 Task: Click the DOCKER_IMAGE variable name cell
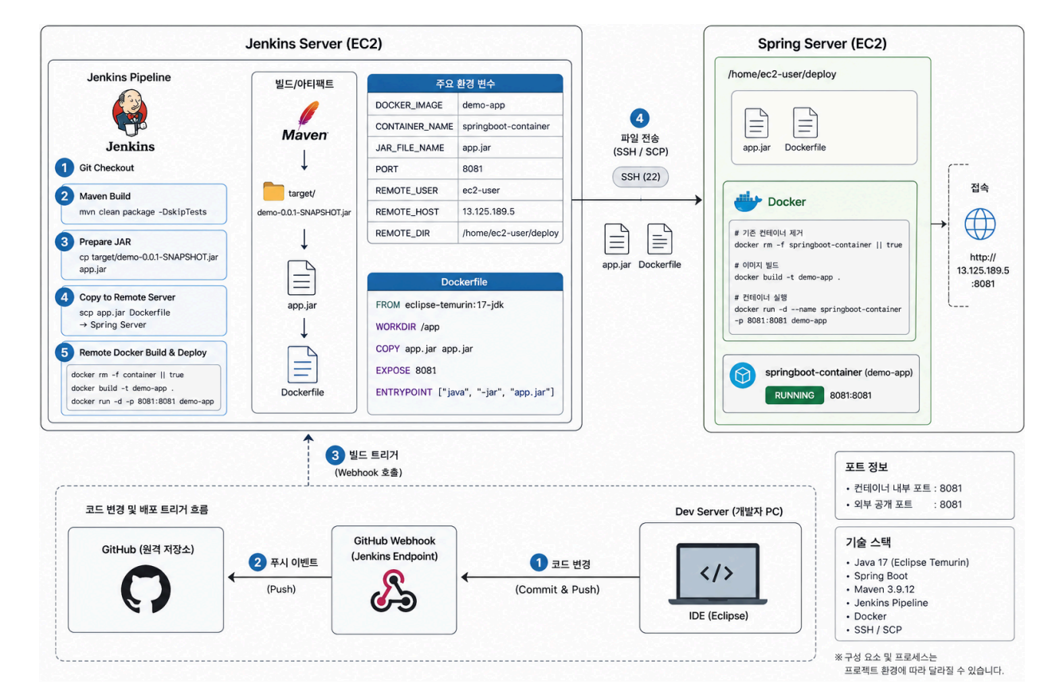[x=412, y=104]
